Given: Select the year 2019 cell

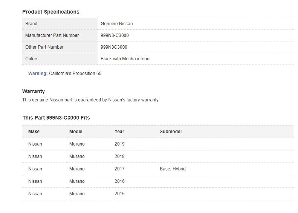Looking at the screenshot, I should [x=119, y=144].
